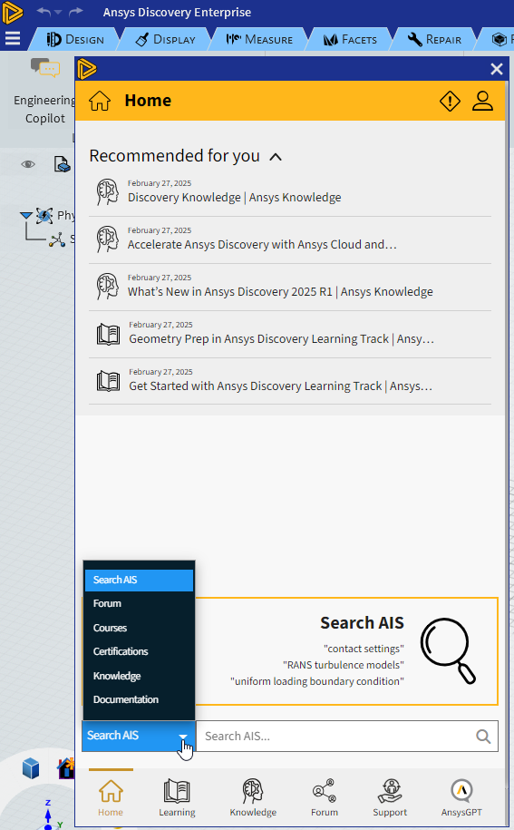Redo the last action

pos(76,12)
